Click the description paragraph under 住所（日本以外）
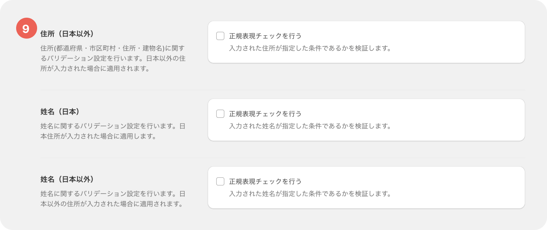Viewport: 547px width, 230px height. (x=113, y=58)
